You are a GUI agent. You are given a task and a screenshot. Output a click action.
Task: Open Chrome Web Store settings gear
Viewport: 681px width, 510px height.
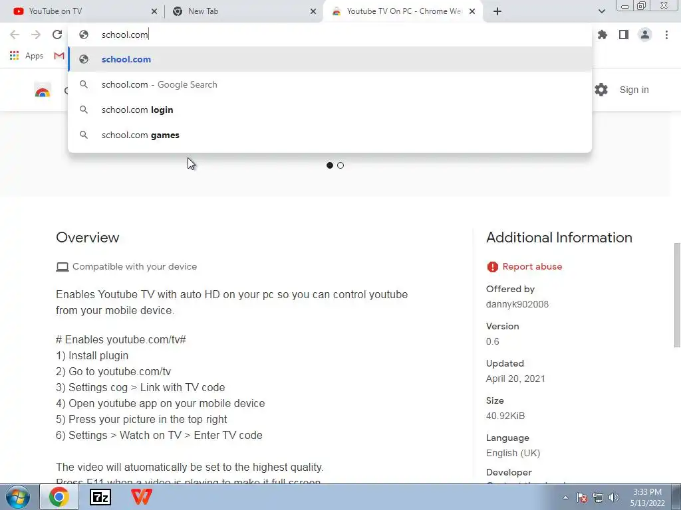coord(601,90)
